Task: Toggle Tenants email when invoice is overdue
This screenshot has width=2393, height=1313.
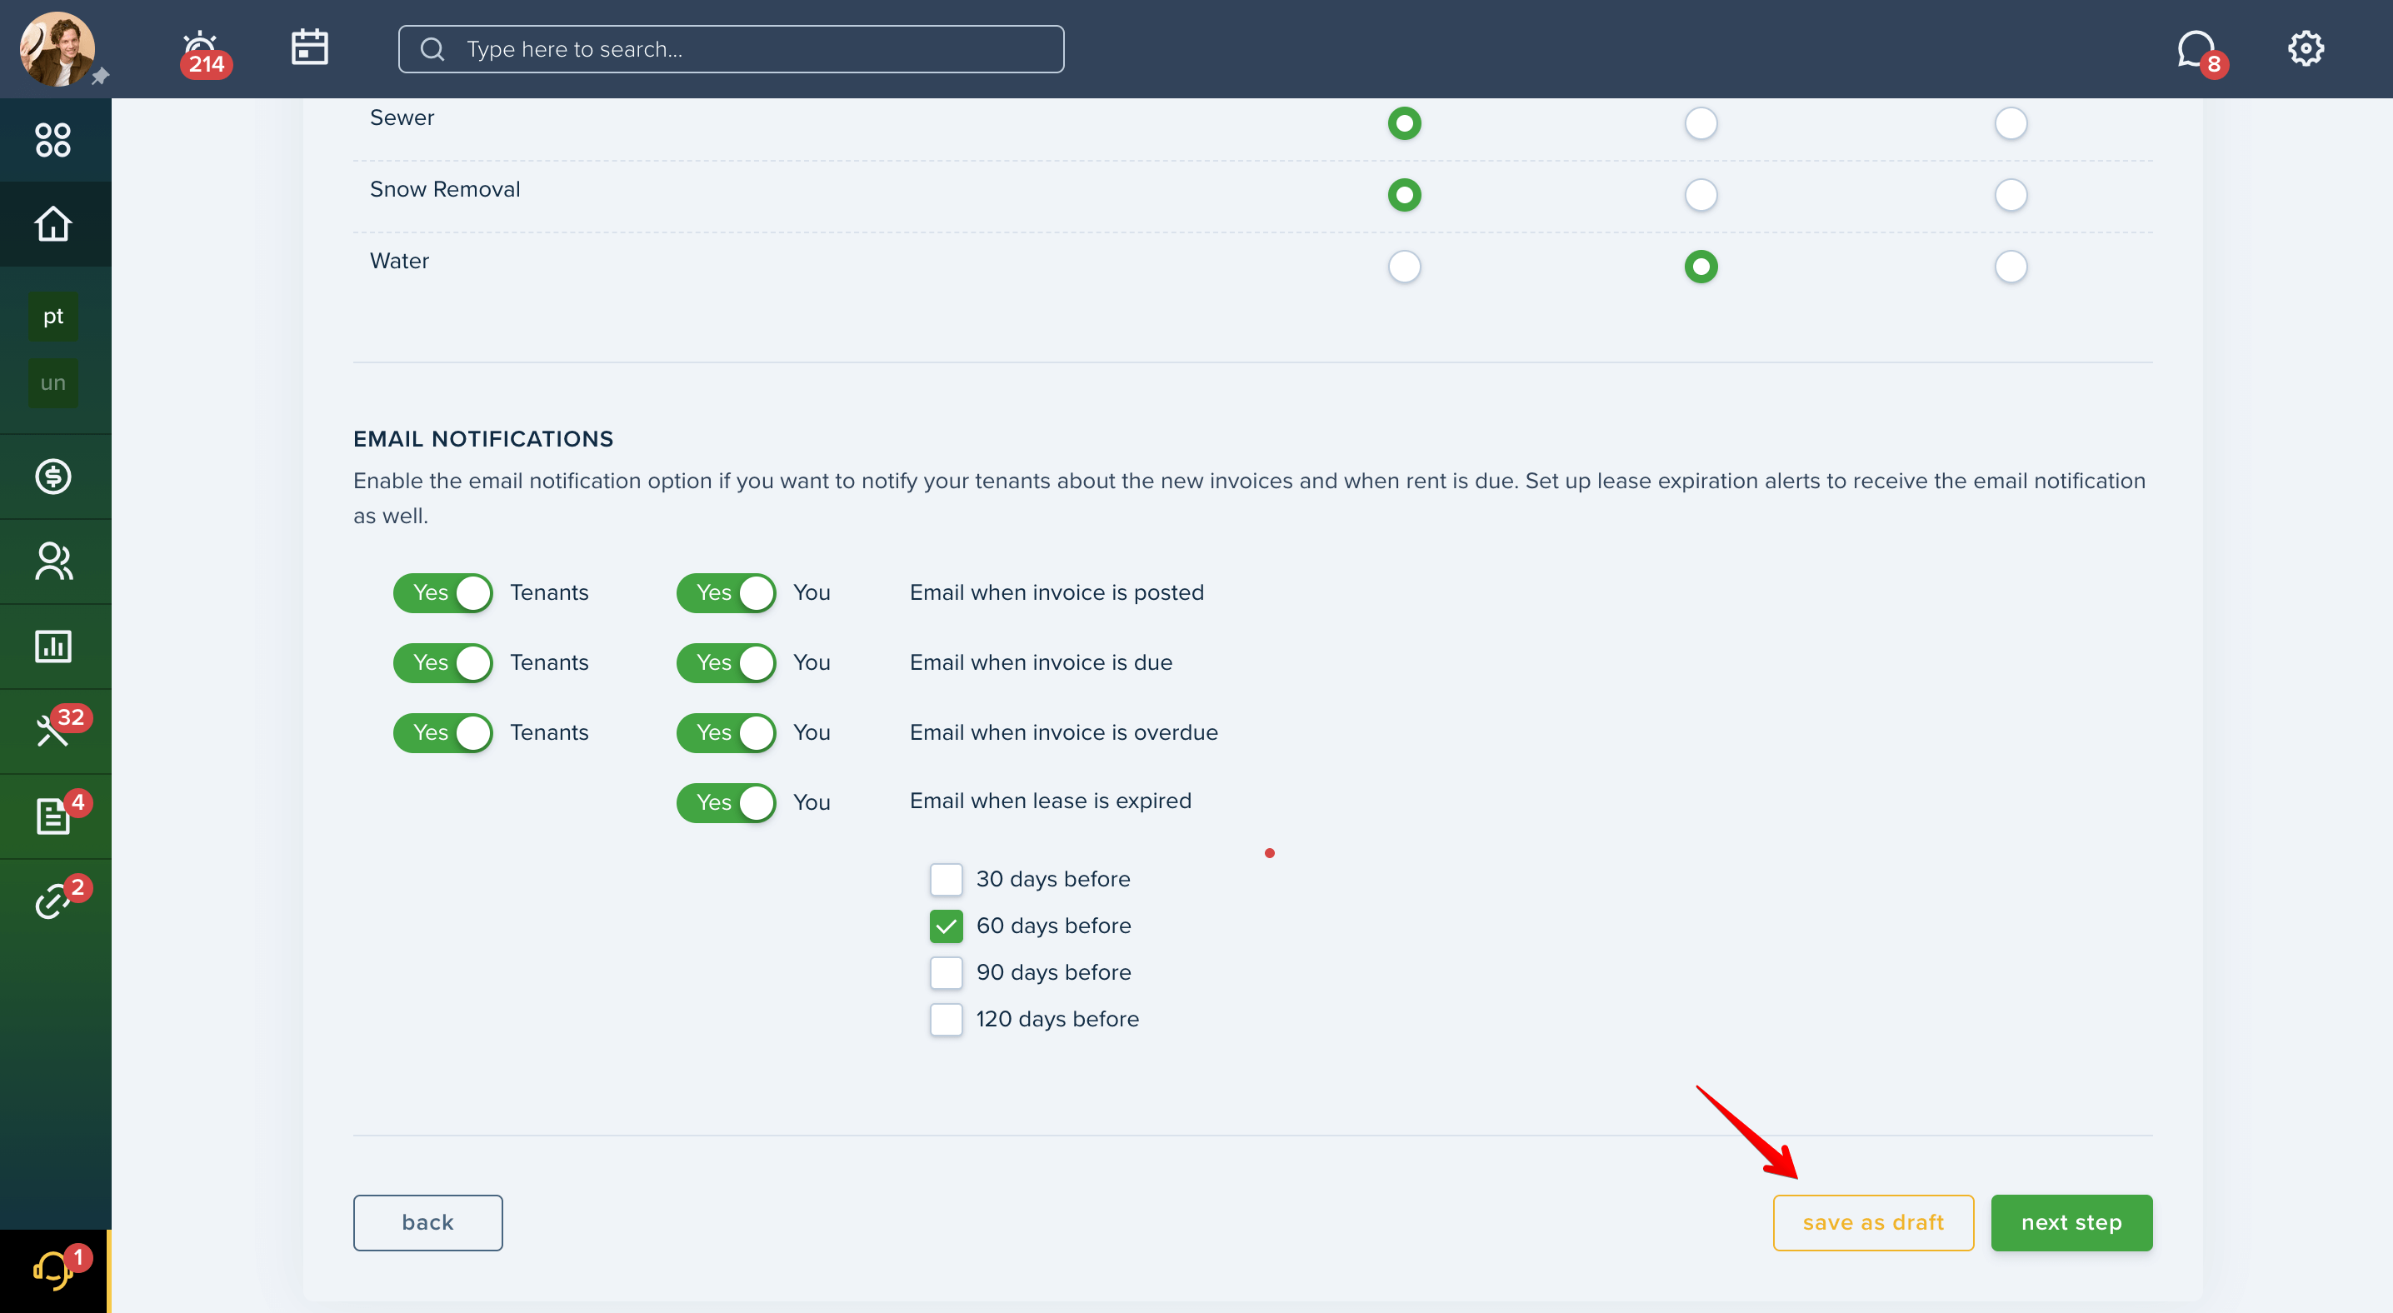Action: pos(443,732)
